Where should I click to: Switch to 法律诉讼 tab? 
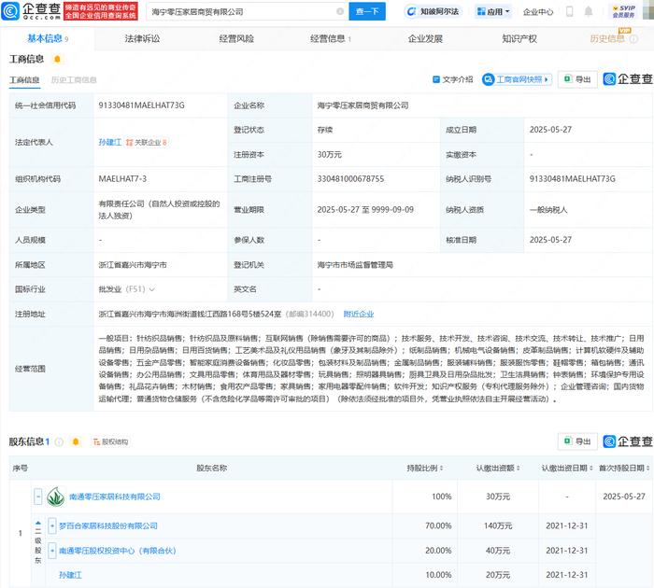point(142,39)
